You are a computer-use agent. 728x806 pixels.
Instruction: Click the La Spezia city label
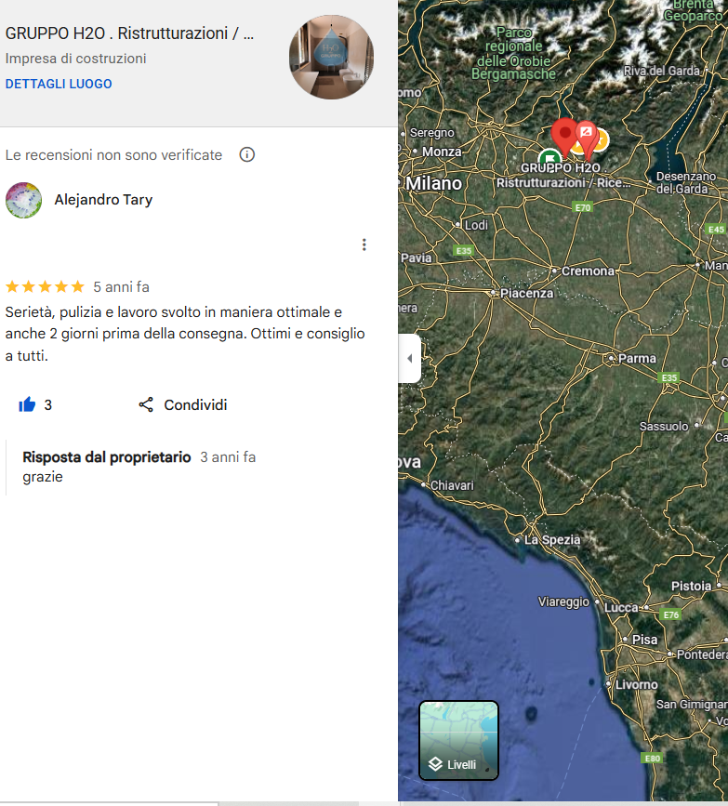click(551, 540)
